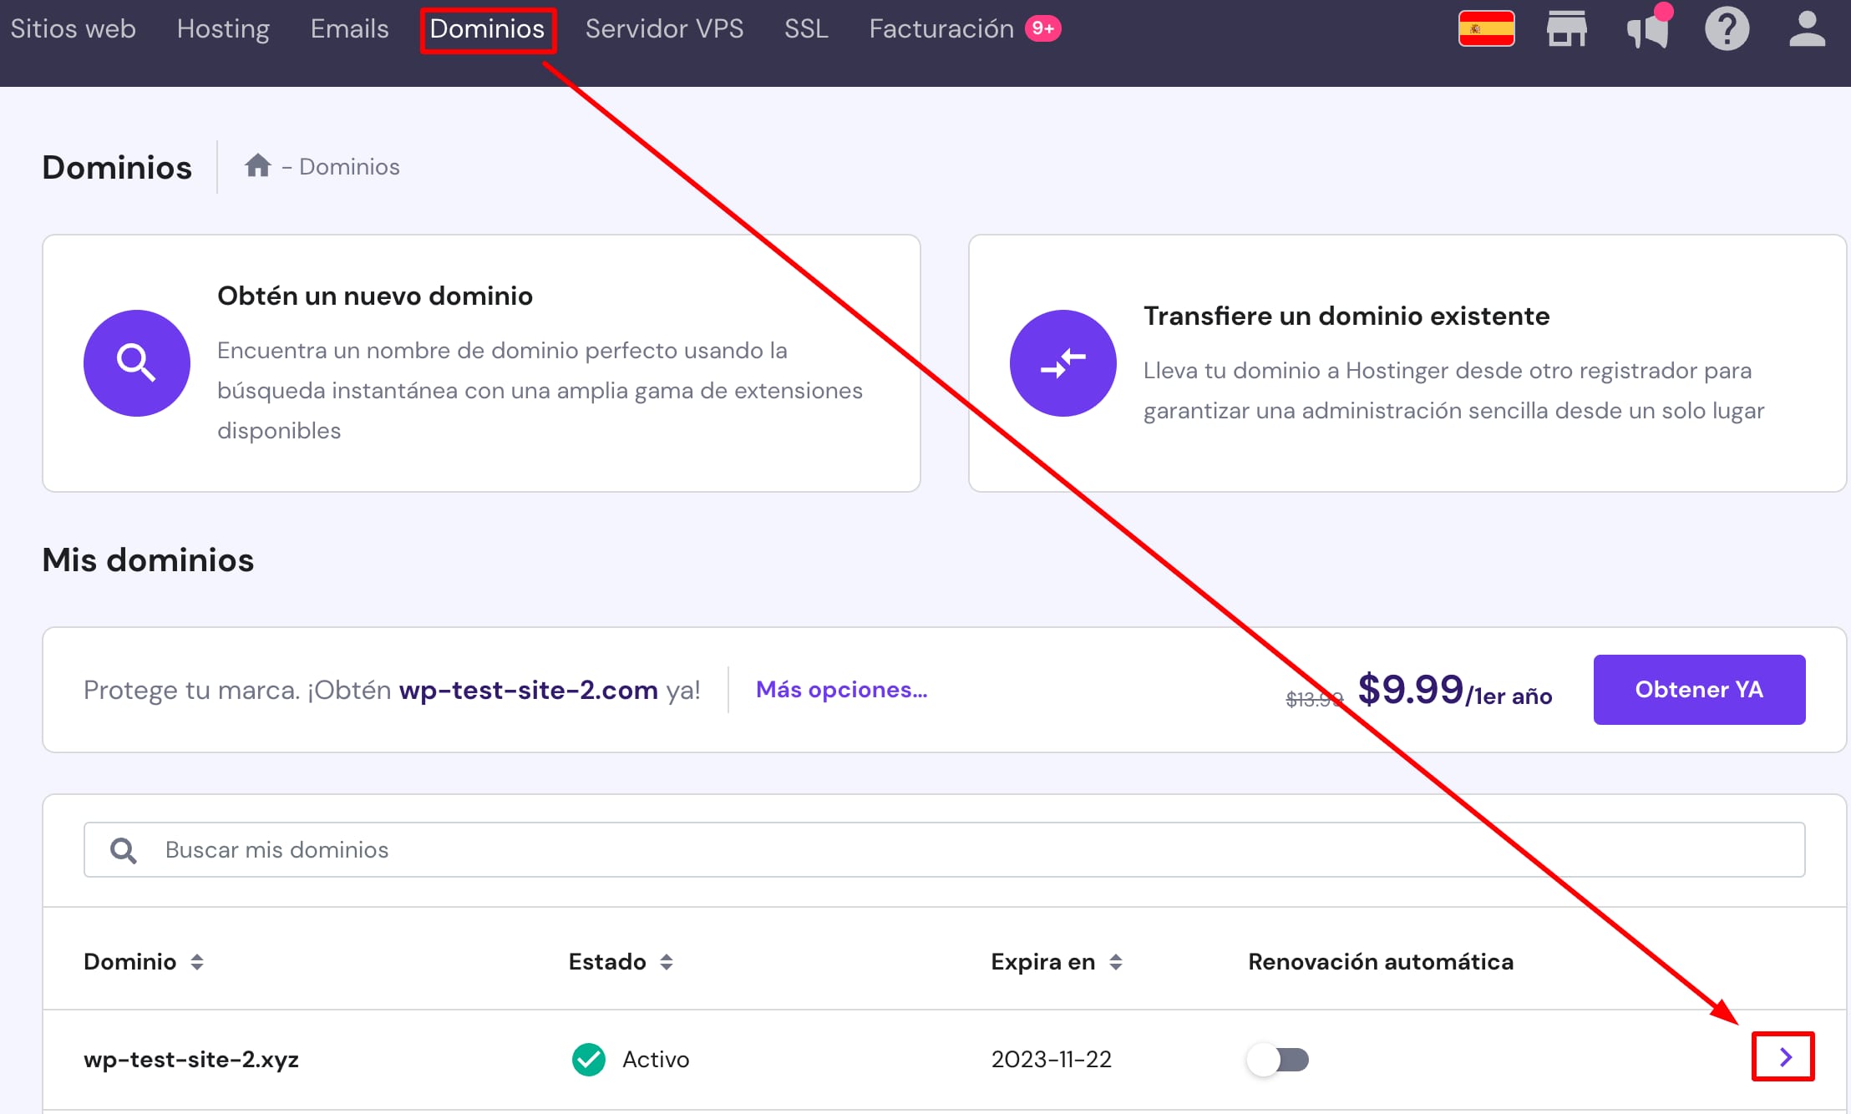
Task: Click the purple search domain icon
Action: click(x=137, y=363)
